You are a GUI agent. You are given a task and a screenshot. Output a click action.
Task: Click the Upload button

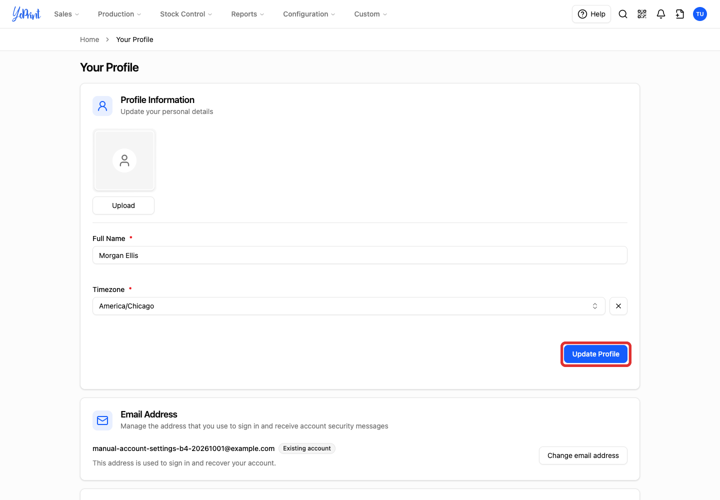point(123,205)
